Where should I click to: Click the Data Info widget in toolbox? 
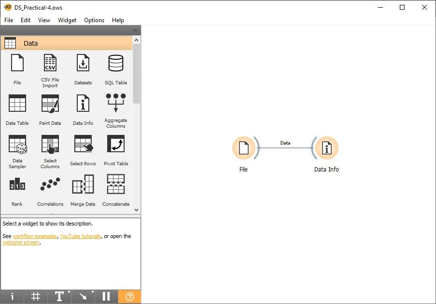[x=83, y=109]
